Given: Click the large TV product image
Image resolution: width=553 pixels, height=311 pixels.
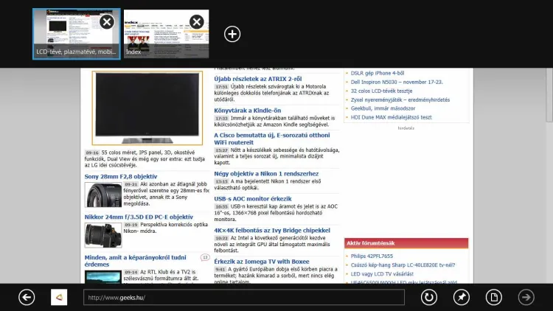Looking at the screenshot, I should coord(147,107).
